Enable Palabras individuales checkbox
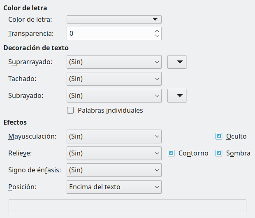Screen dimensions: 255x218 (x=70, y=110)
